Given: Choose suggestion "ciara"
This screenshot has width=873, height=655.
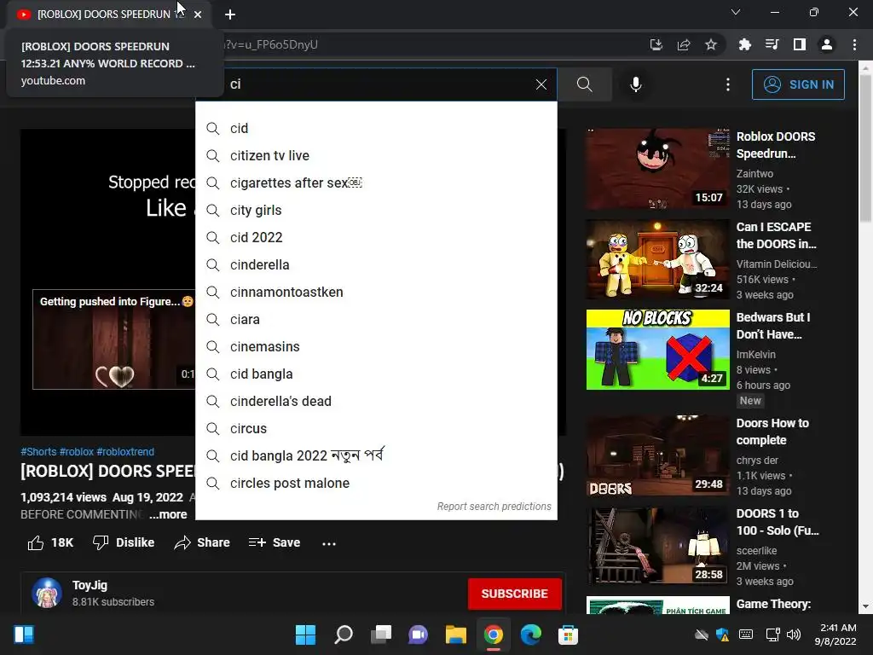Looking at the screenshot, I should [376, 320].
